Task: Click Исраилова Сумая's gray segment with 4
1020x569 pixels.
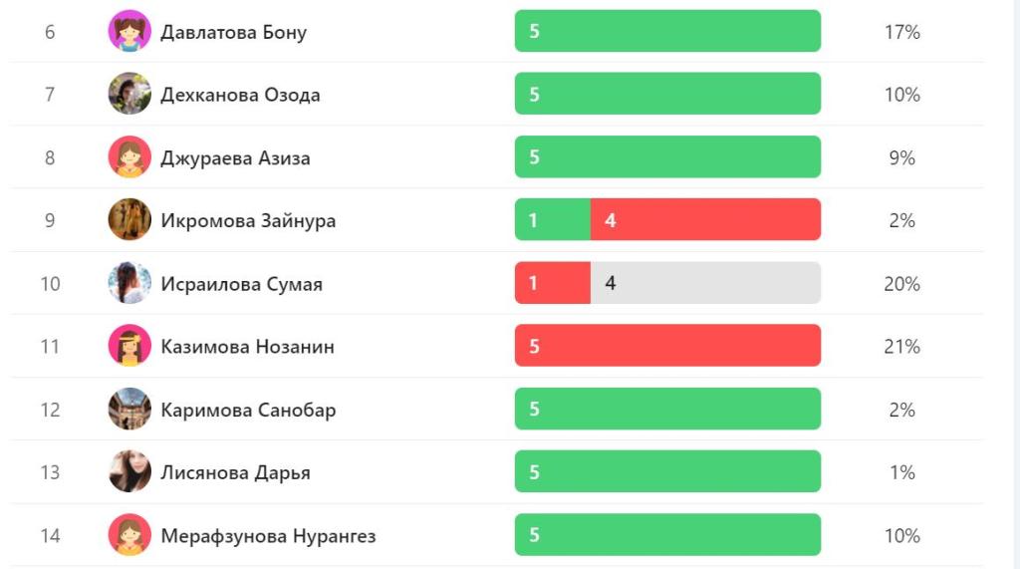Action: (x=705, y=283)
